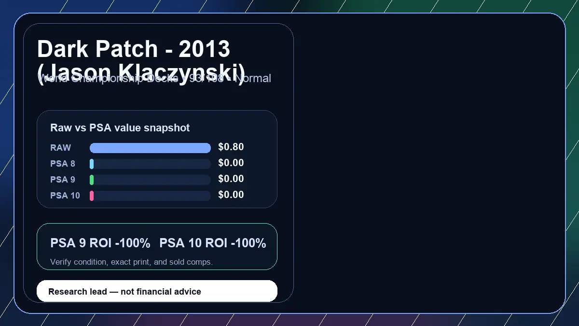
Task: Click the World Championship Decks subtitle text
Action: (154, 78)
